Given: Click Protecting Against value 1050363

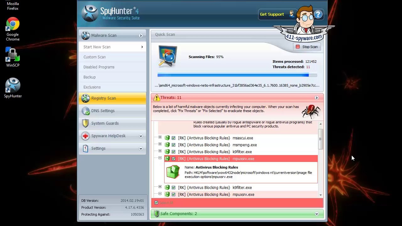Looking at the screenshot, I should [137, 215].
